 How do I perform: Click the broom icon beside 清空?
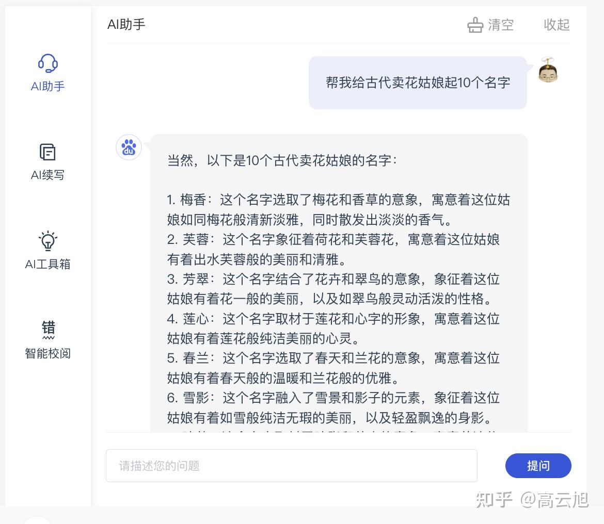point(475,25)
